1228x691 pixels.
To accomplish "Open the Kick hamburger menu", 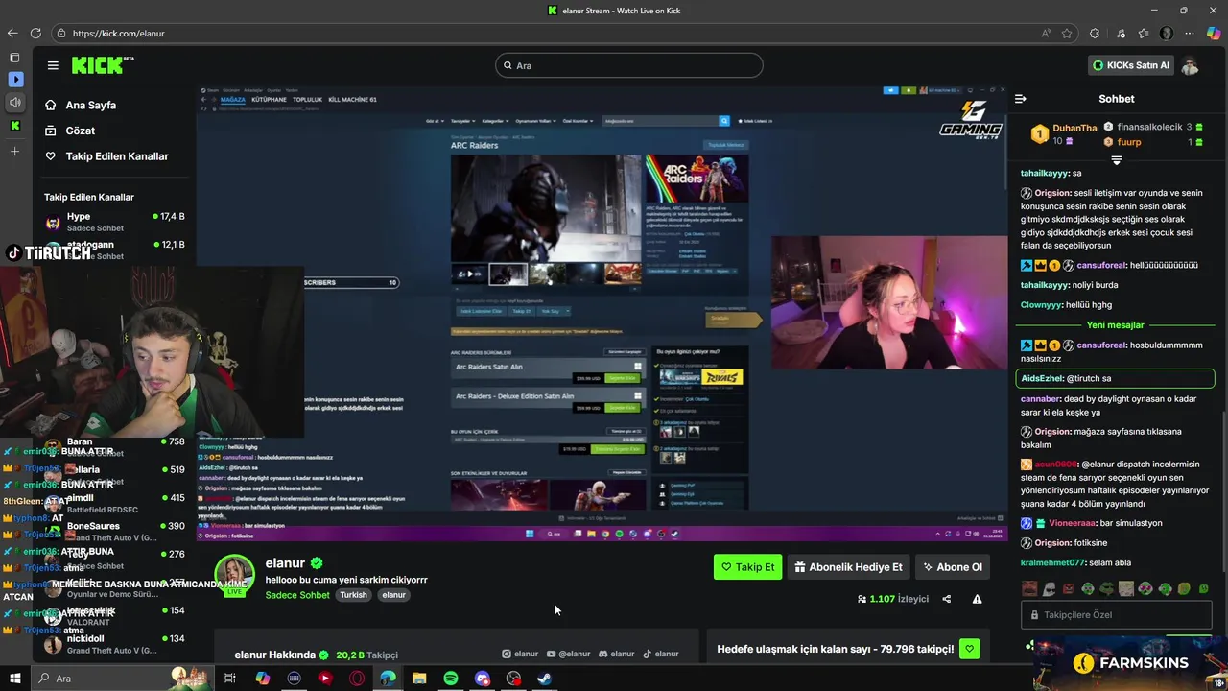I will [x=53, y=65].
